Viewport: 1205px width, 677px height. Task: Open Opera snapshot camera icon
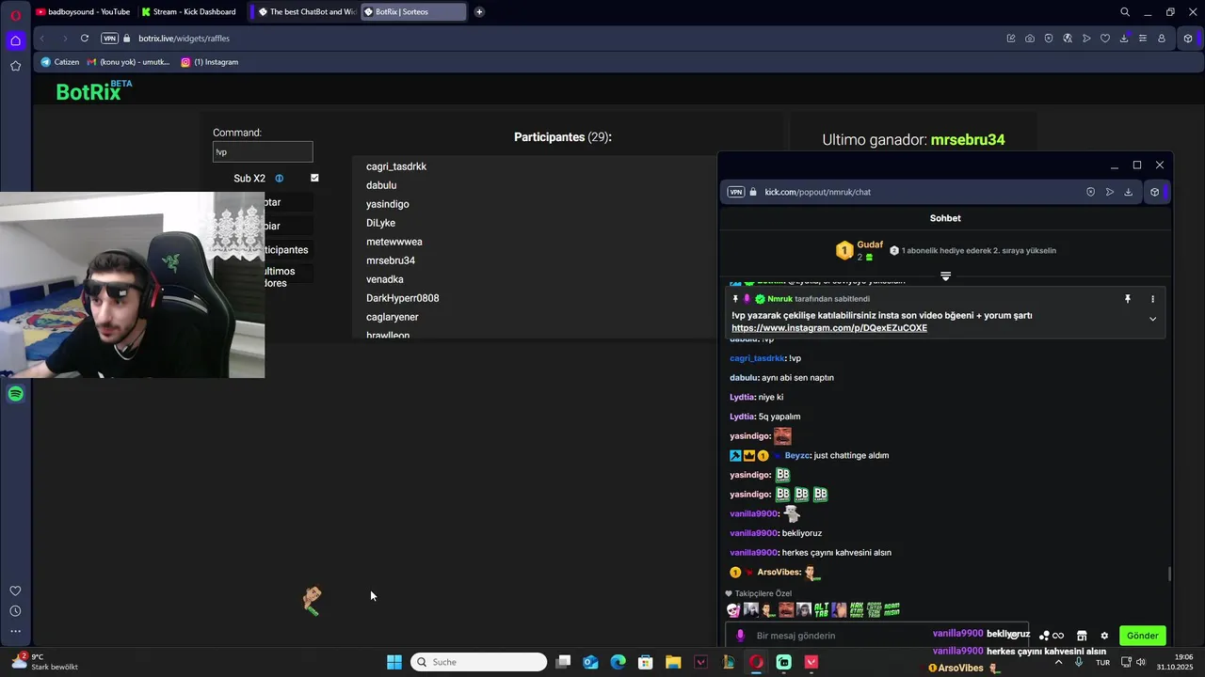1030,39
